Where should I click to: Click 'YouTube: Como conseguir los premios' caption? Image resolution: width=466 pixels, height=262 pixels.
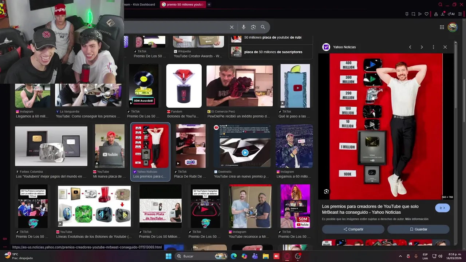pos(88,116)
